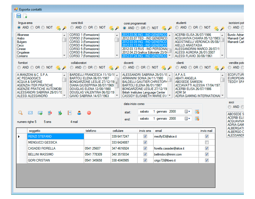Image resolution: width=255 pixels, height=199 pixels.
Task: Click the mobile phone SMS icon
Action: [x=50, y=113]
